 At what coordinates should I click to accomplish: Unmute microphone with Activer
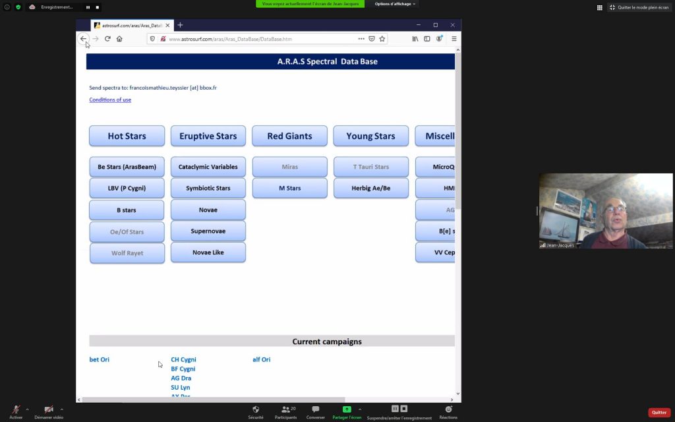(16, 411)
